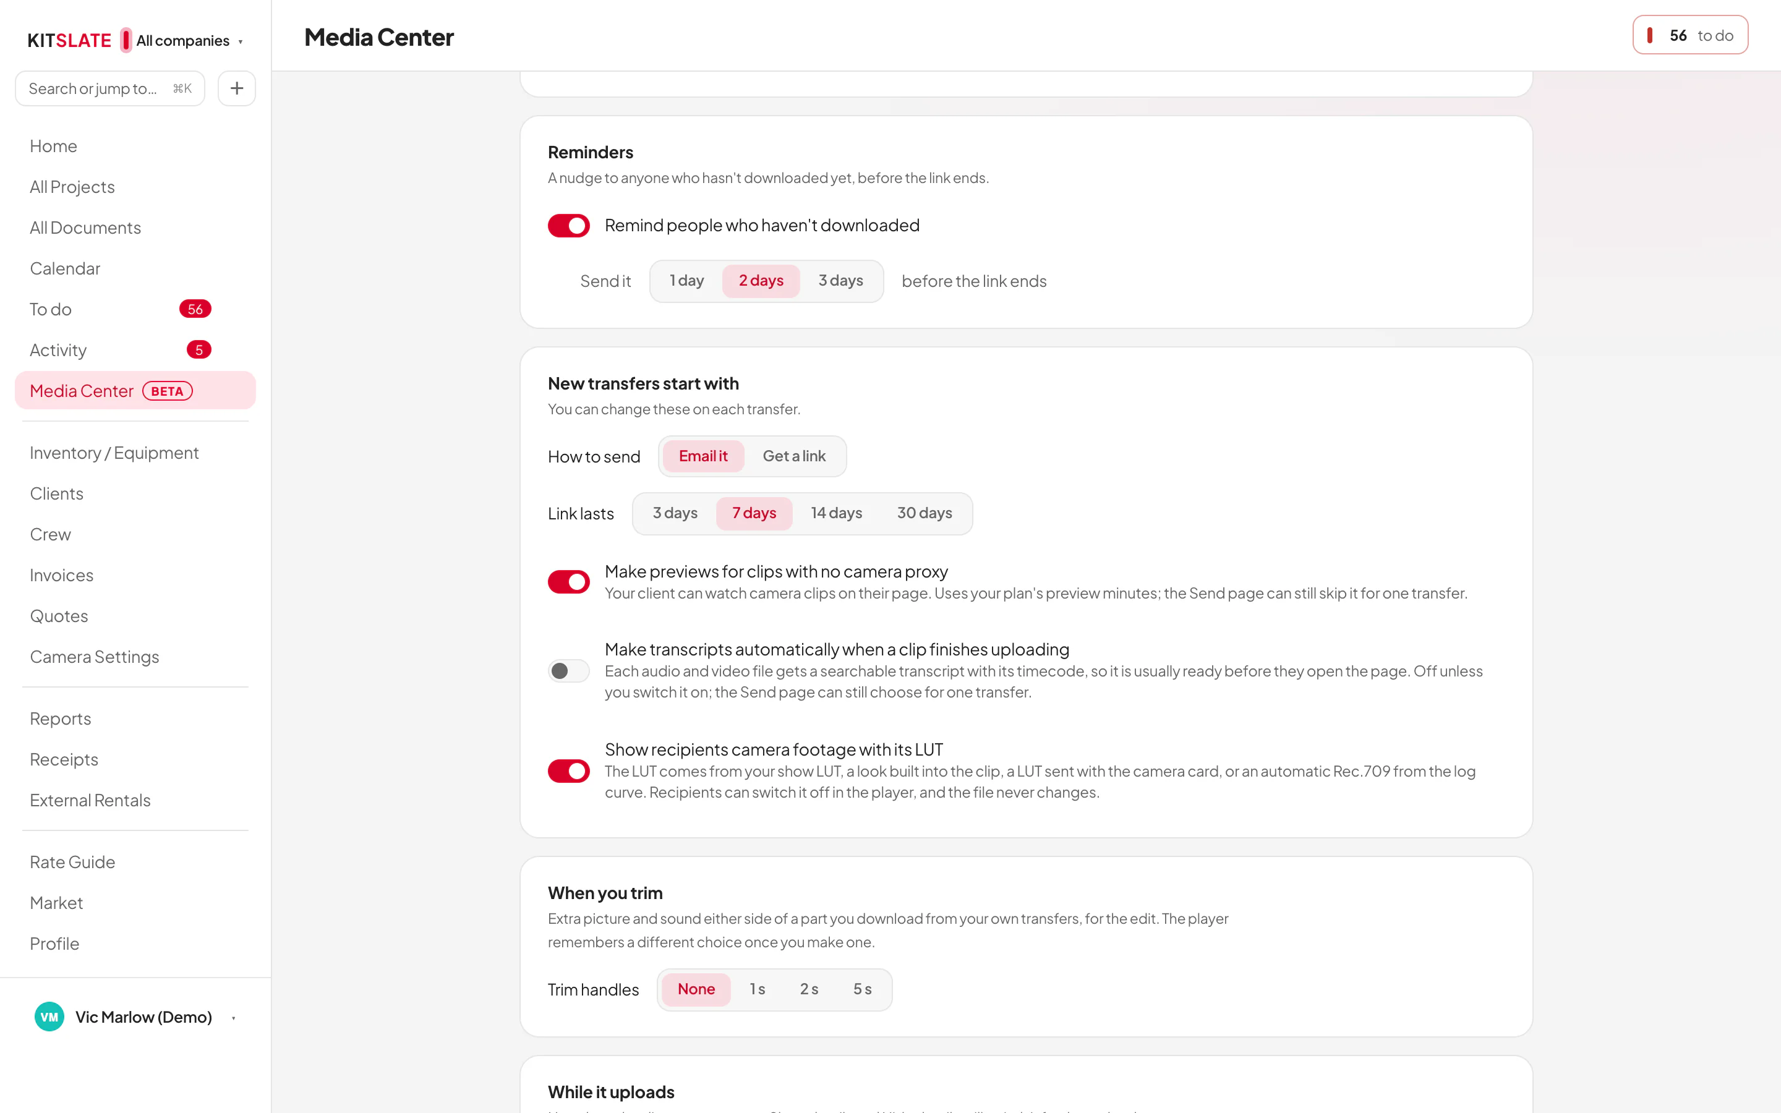Open Home in the sidebar

135,146
